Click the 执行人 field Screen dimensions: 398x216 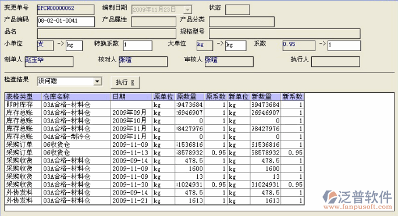tap(336, 62)
